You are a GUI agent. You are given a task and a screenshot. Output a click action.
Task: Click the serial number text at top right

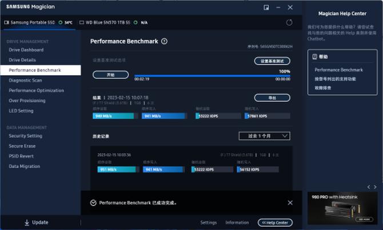click(270, 46)
